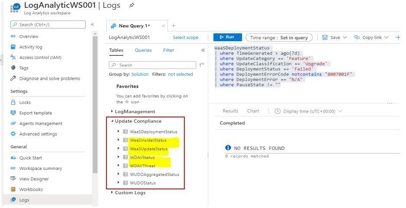This screenshot has height=208, width=406.
Task: Click the collapse-all icon beside tables search
Action: point(202,65)
